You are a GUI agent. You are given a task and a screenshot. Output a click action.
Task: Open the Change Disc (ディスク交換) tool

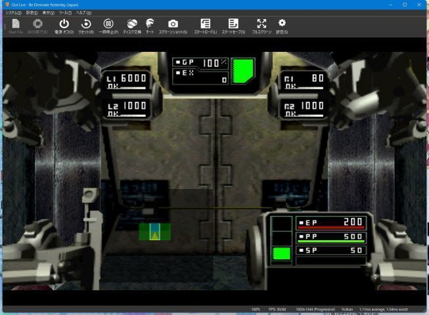tap(132, 26)
